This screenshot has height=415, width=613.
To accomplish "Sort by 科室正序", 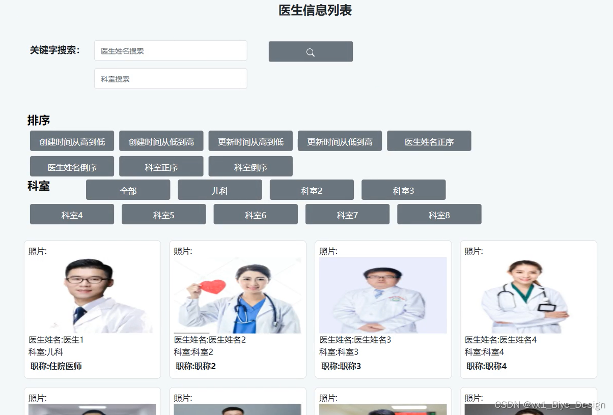I will (161, 166).
